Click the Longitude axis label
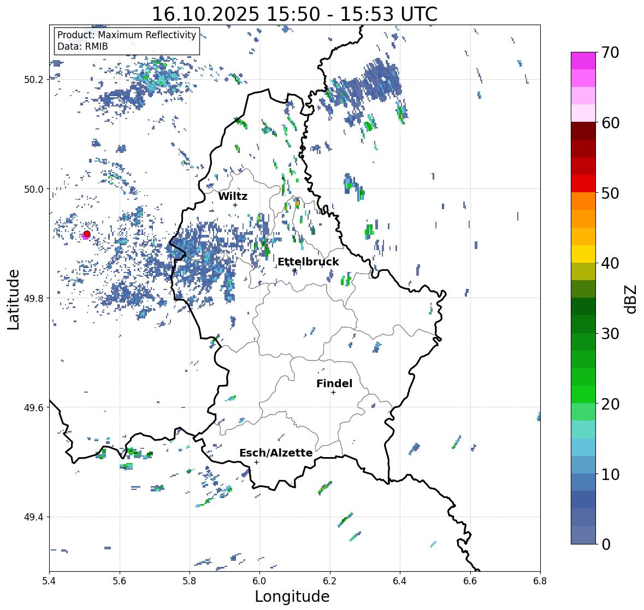The height and width of the screenshot is (610, 644). click(292, 596)
